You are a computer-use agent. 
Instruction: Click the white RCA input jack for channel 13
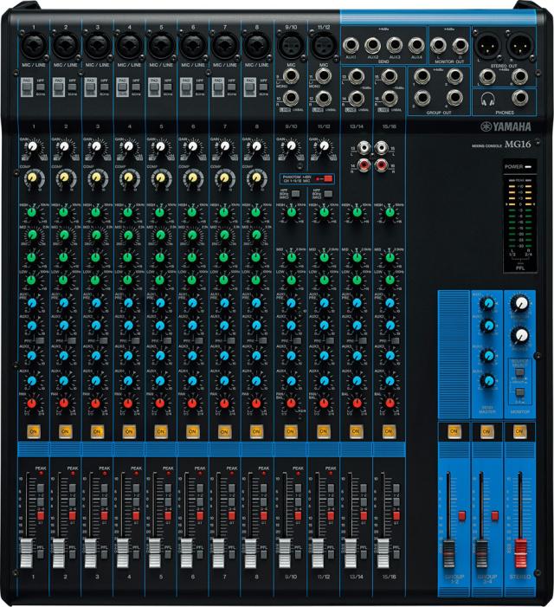[x=364, y=147]
